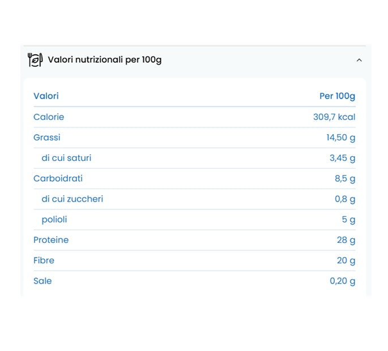
Task: Select the Proteine row label
Action: click(x=51, y=240)
